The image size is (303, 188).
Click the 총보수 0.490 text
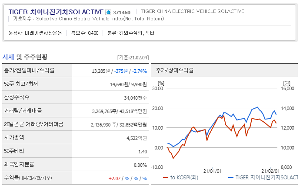(85, 33)
